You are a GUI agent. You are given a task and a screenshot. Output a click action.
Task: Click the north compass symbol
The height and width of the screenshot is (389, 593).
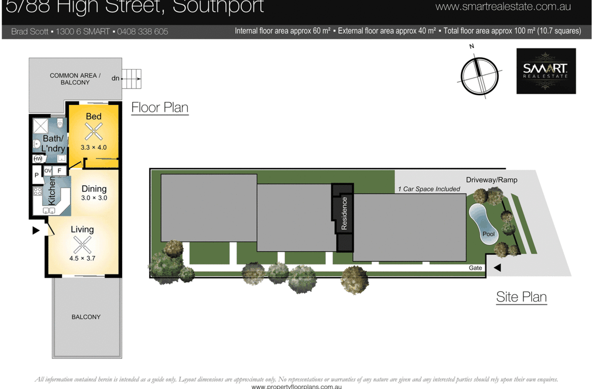tap(480, 76)
